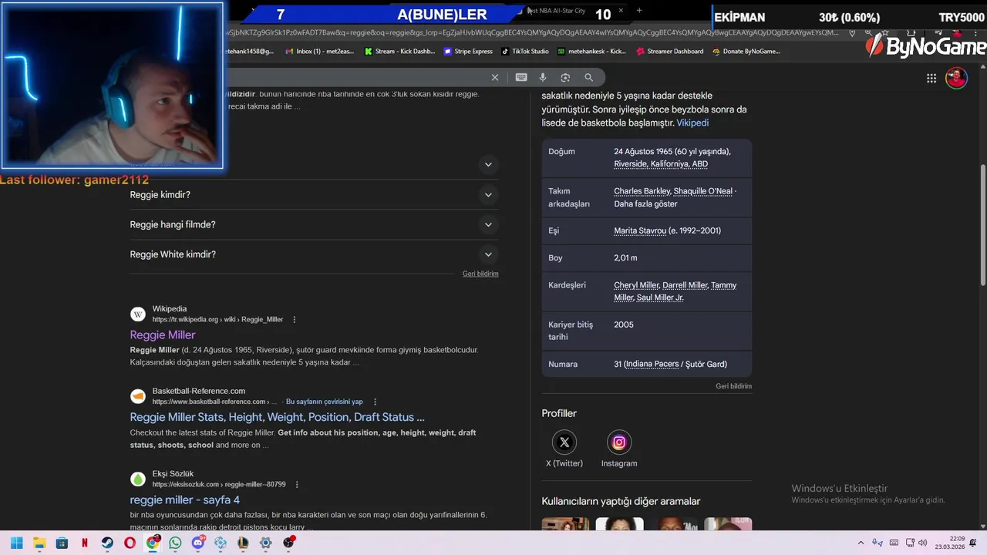Screen dimensions: 987x555
Task: Open the Vikipedi source link
Action: 692,123
